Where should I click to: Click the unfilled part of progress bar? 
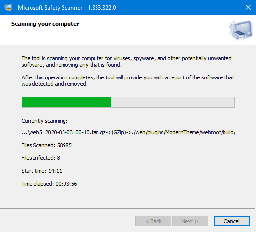173,102
